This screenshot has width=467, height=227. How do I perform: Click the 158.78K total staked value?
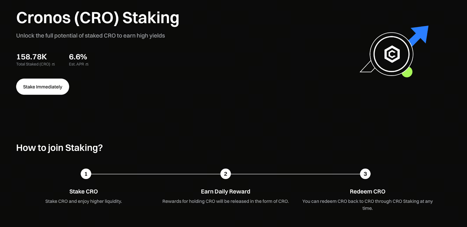pos(32,57)
